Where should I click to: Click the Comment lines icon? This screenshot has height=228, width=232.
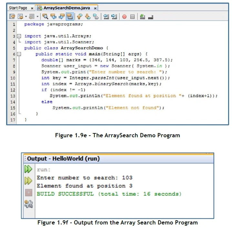143,16
